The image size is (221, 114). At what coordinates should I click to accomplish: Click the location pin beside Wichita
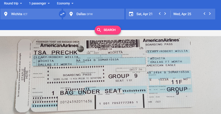pyautogui.click(x=6, y=14)
